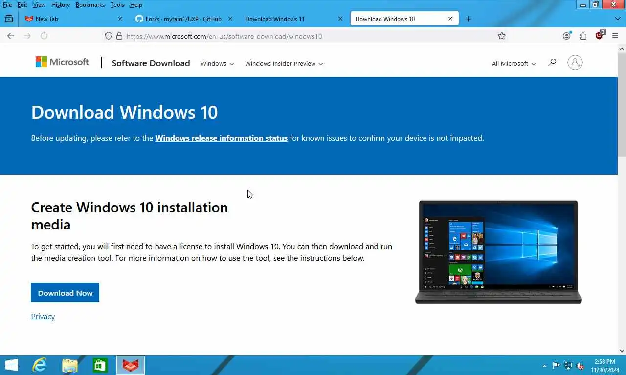Screen dimensions: 626x375
Task: Click the site security padlock icon
Action: pyautogui.click(x=119, y=36)
